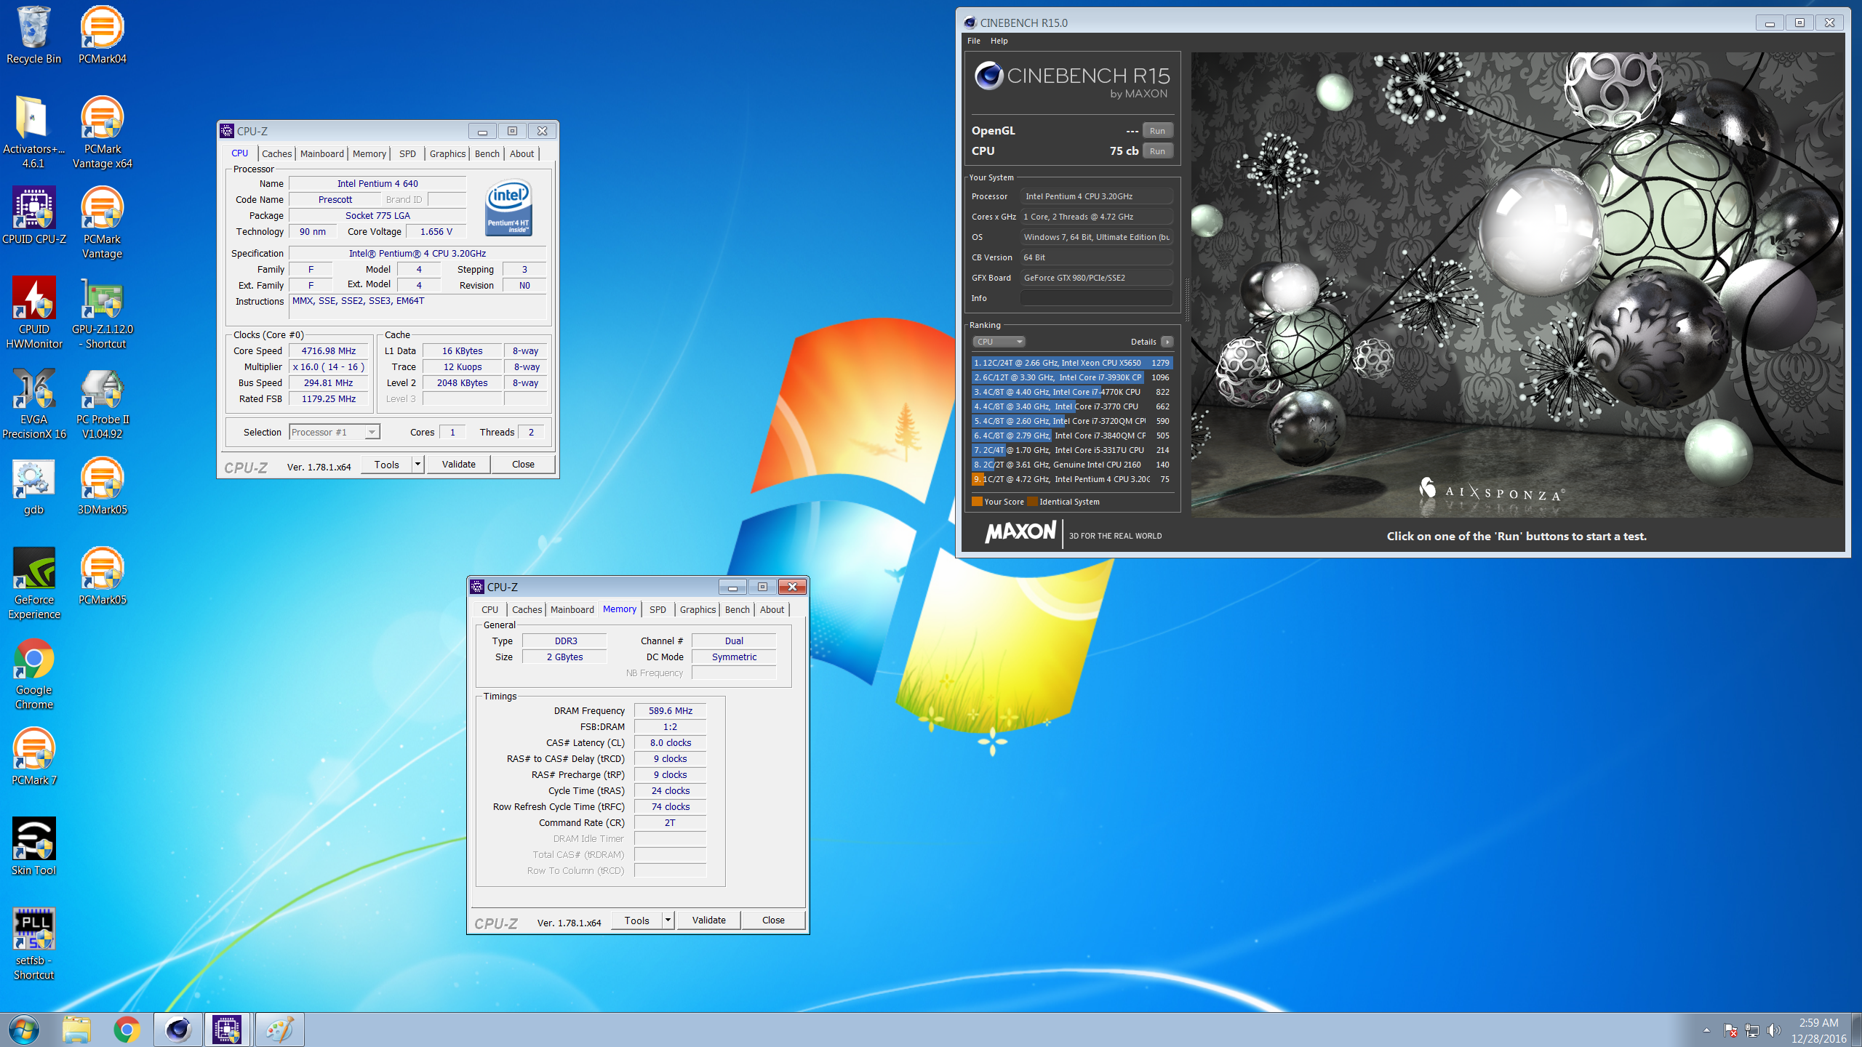The image size is (1862, 1047).
Task: Open the Windows Start menu orb
Action: pyautogui.click(x=24, y=1030)
